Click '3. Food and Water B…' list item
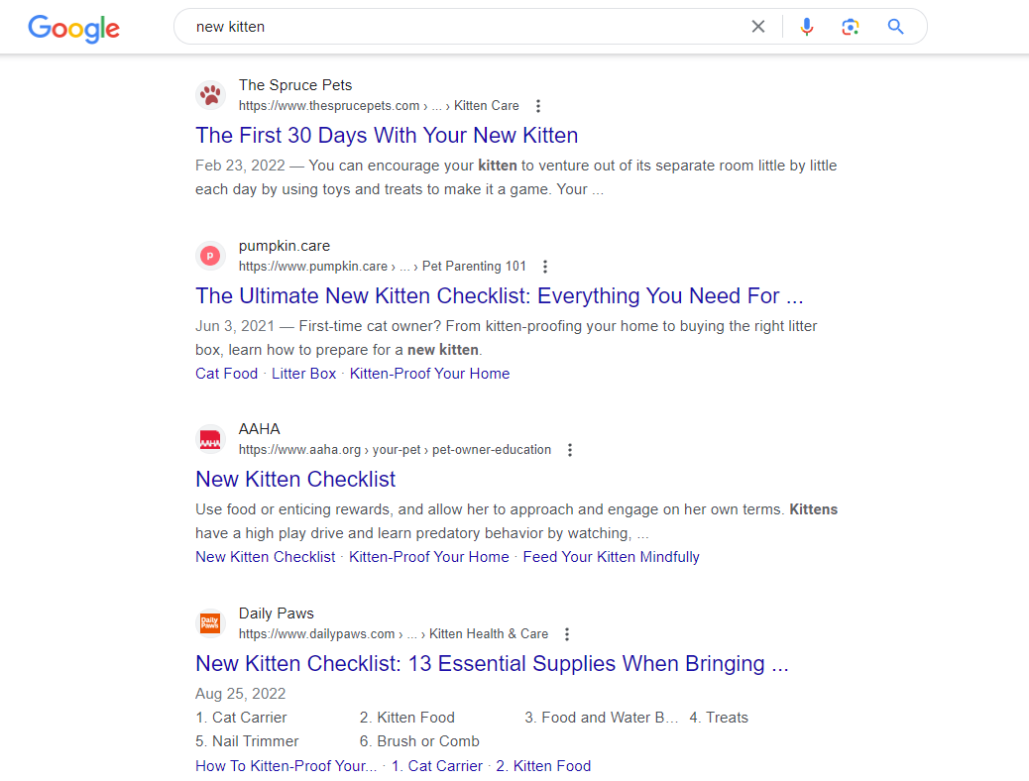Screen dimensions: 1029x781 [601, 718]
